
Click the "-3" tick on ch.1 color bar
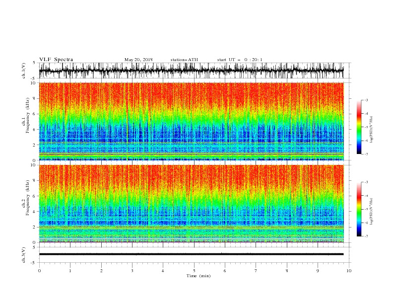click(x=366, y=100)
